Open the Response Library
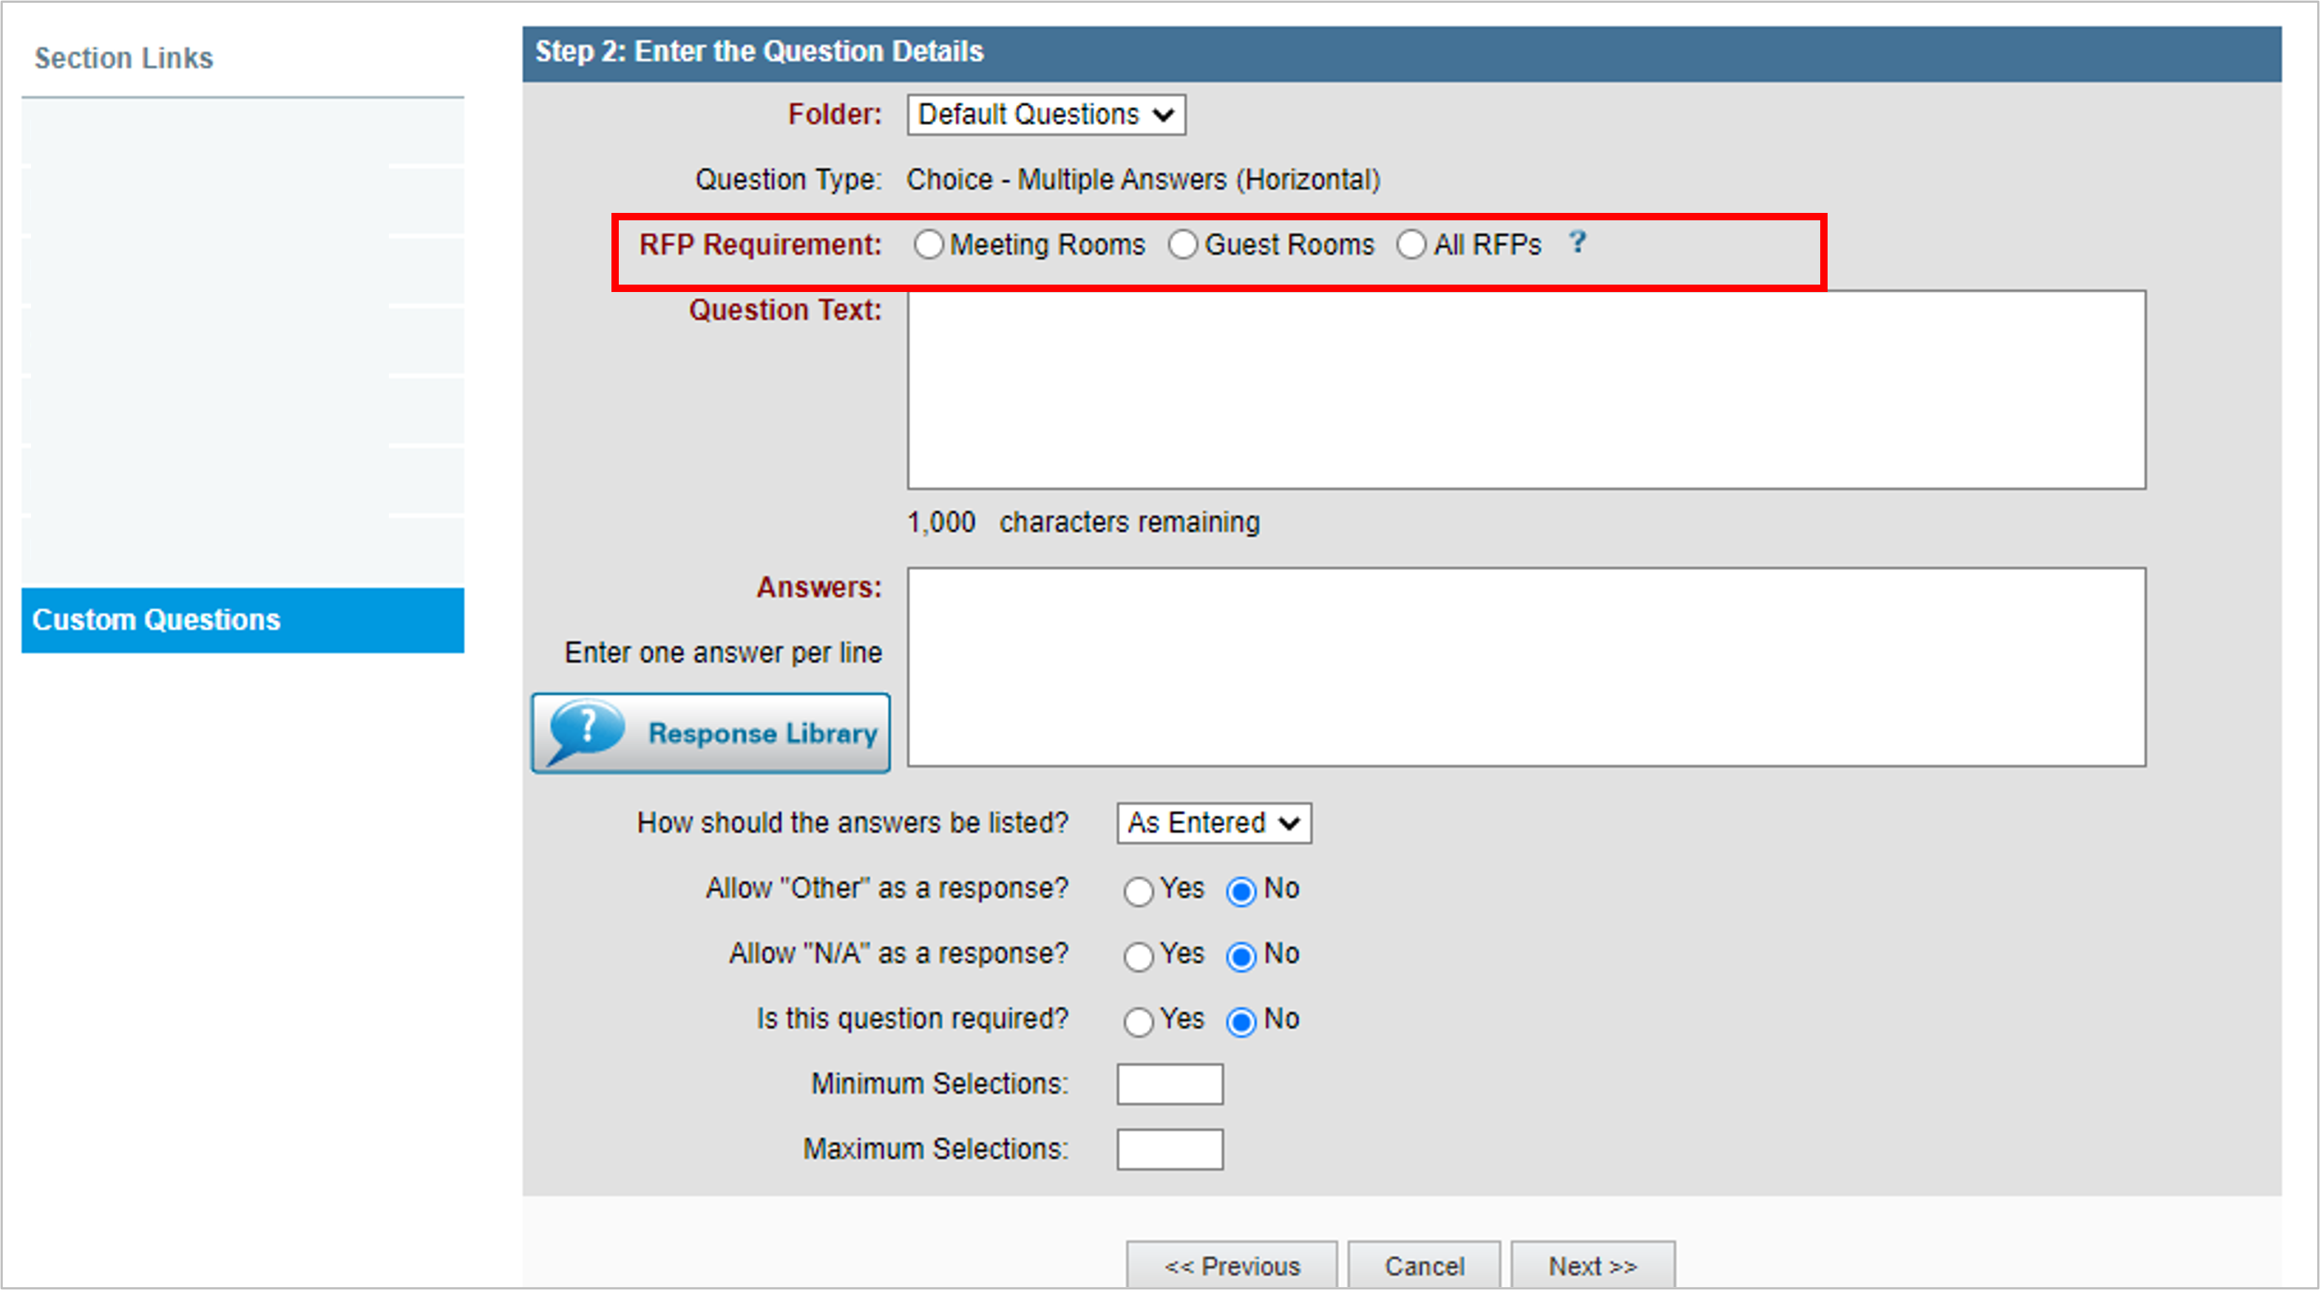Image resolution: width=2320 pixels, height=1290 pixels. tap(710, 733)
